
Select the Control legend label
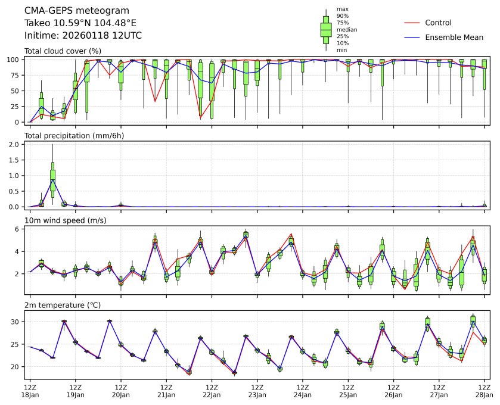[x=438, y=23]
